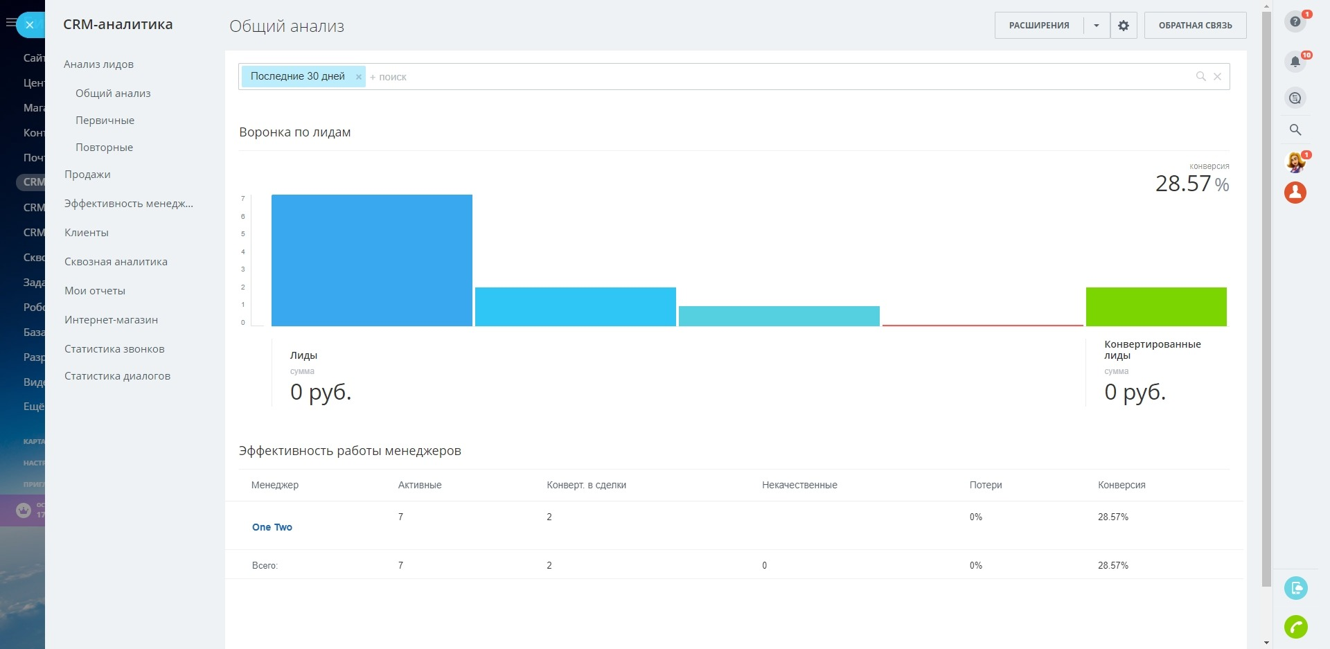Open the green phone call button
The height and width of the screenshot is (649, 1330).
tap(1296, 627)
